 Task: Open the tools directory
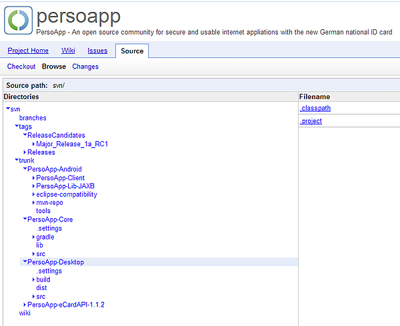tap(43, 211)
